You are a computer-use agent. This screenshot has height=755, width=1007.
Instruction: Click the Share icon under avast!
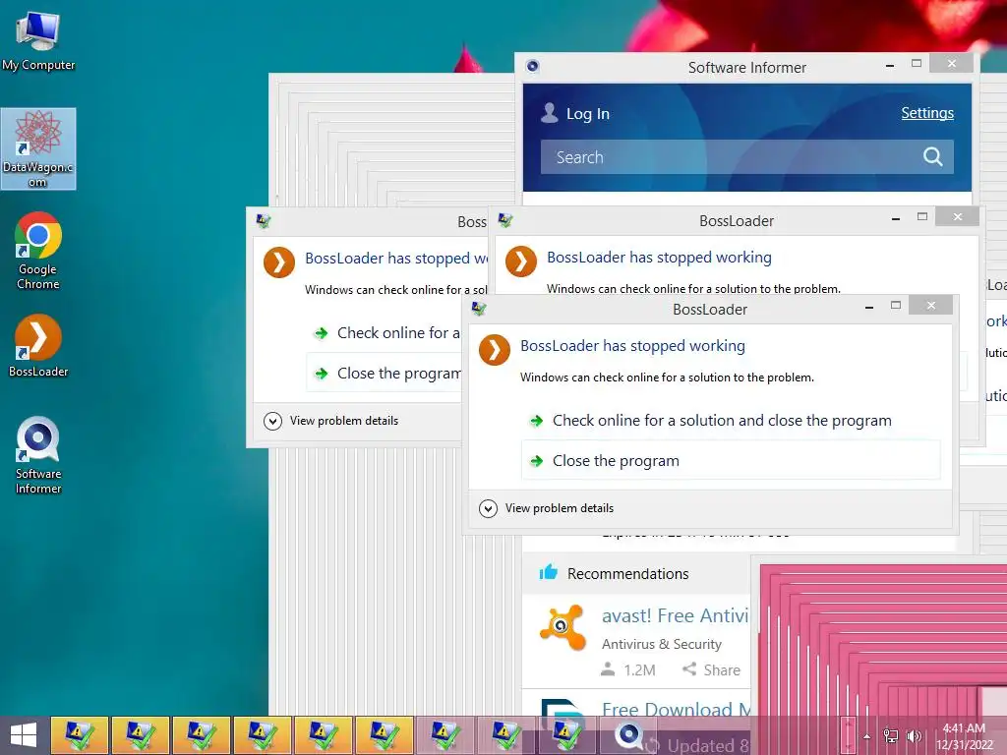coord(689,668)
